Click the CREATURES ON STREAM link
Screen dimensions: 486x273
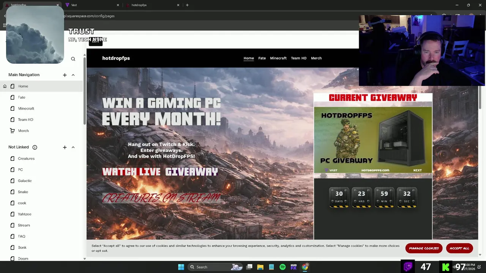point(161,198)
